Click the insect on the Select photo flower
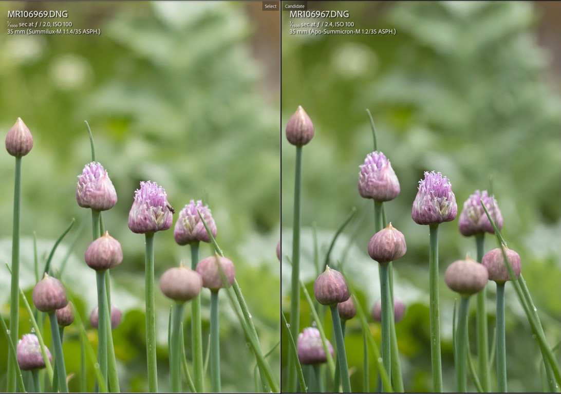 click(170, 209)
